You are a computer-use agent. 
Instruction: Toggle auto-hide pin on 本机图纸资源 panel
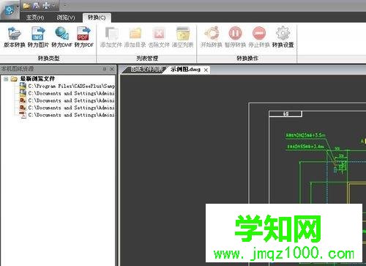pyautogui.click(x=105, y=69)
